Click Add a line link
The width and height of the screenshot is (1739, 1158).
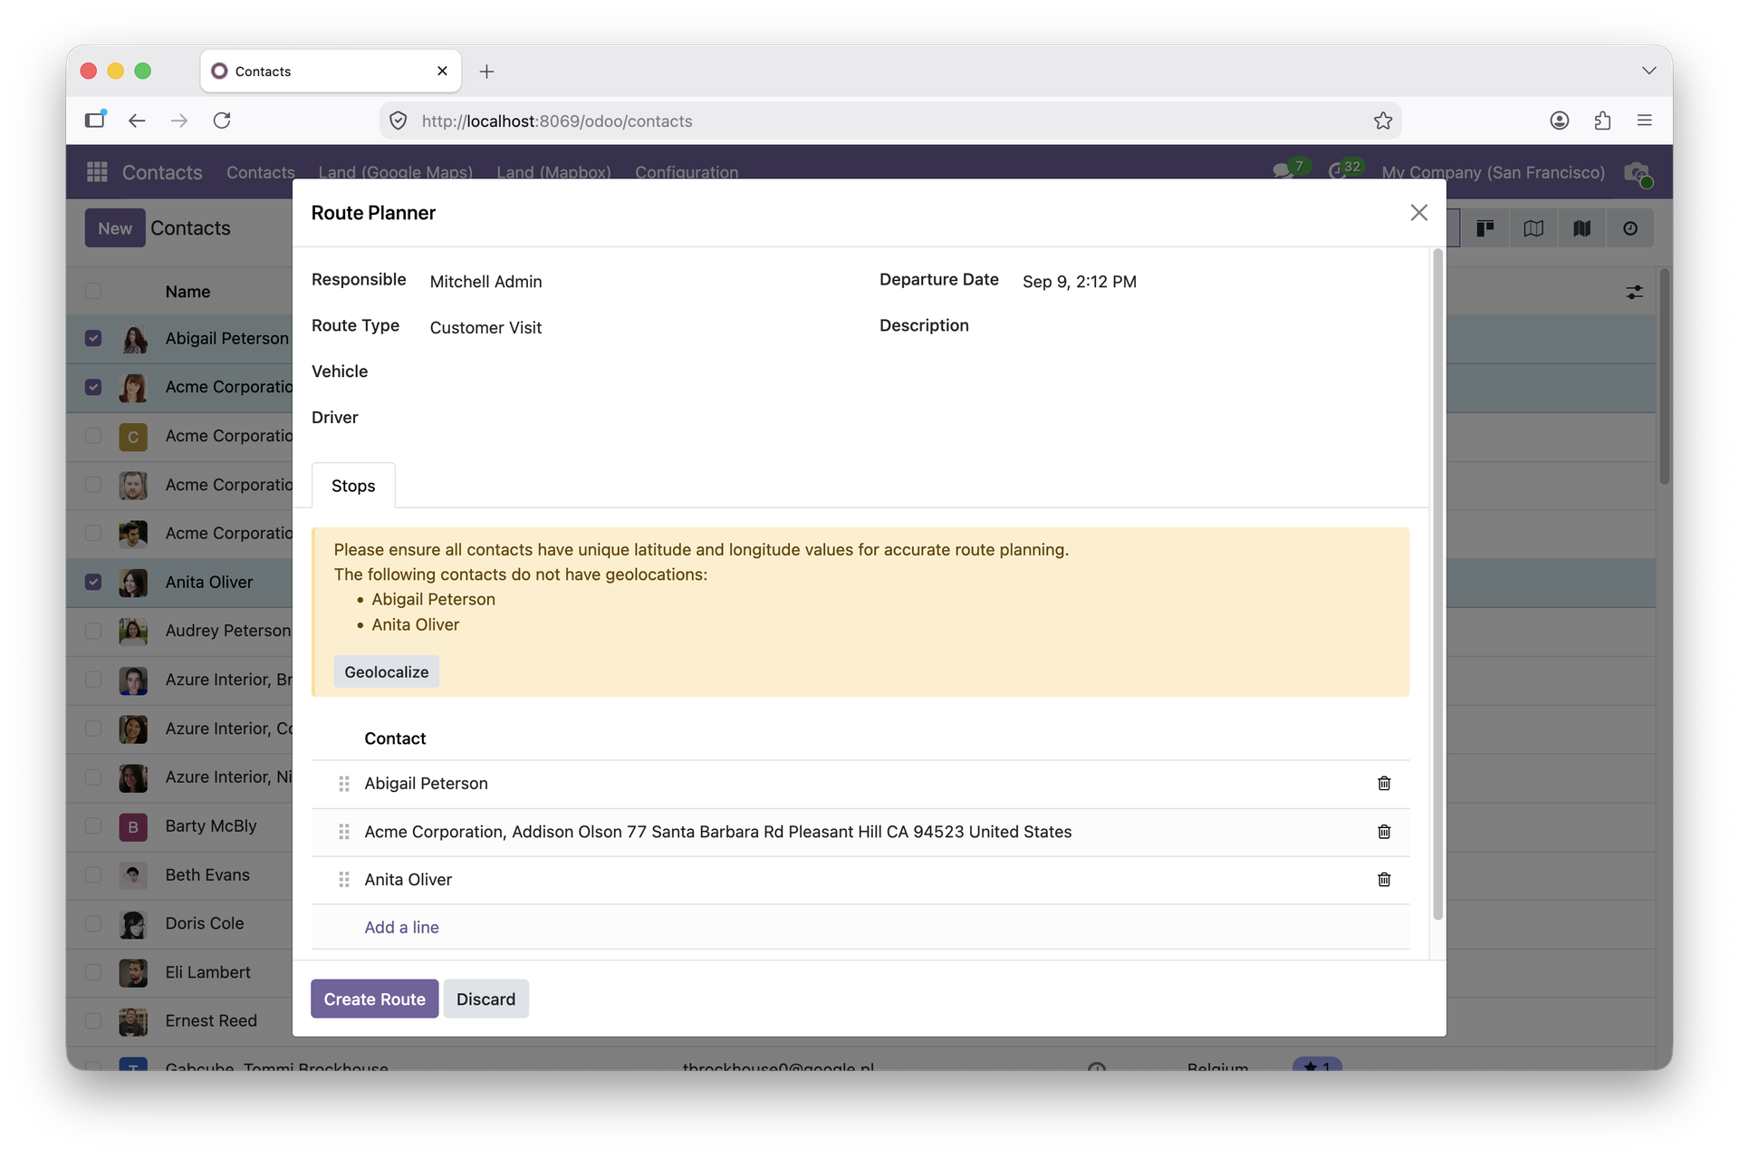click(x=401, y=927)
